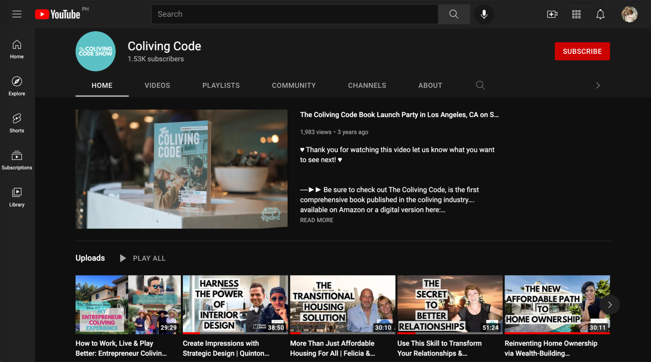The image size is (651, 362).
Task: Open Explore in sidebar
Action: pyautogui.click(x=17, y=86)
